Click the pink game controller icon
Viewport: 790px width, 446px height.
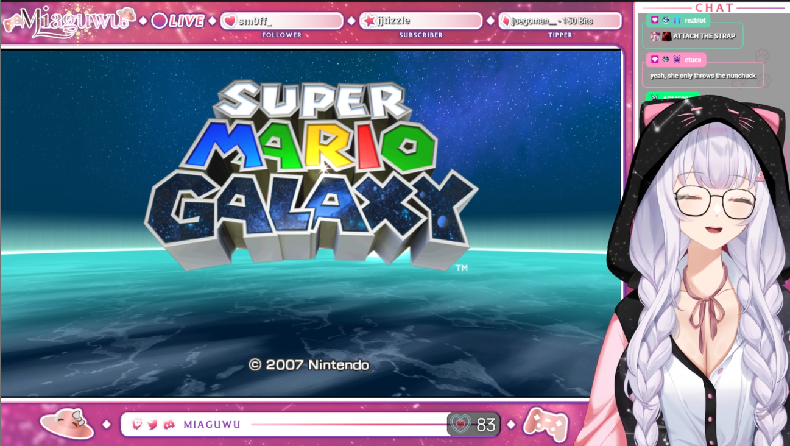pos(545,424)
